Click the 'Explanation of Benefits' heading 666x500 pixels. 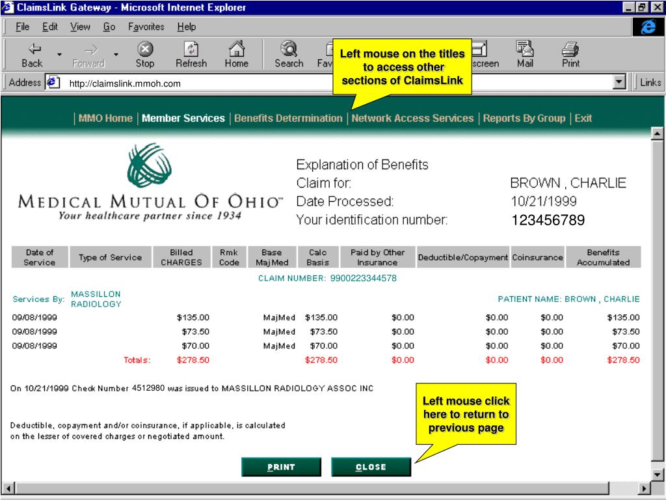pos(362,165)
